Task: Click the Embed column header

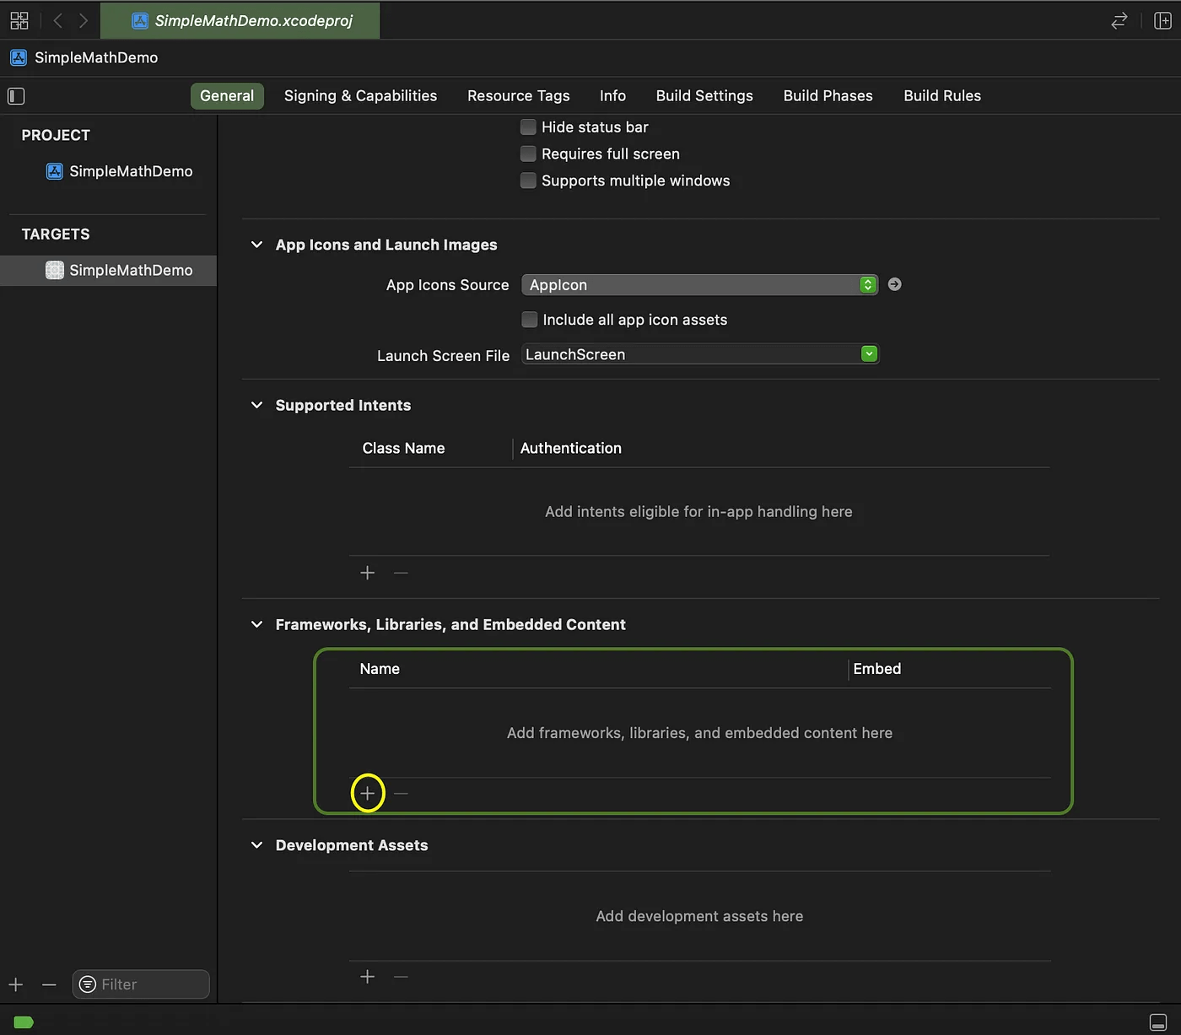Action: click(876, 669)
